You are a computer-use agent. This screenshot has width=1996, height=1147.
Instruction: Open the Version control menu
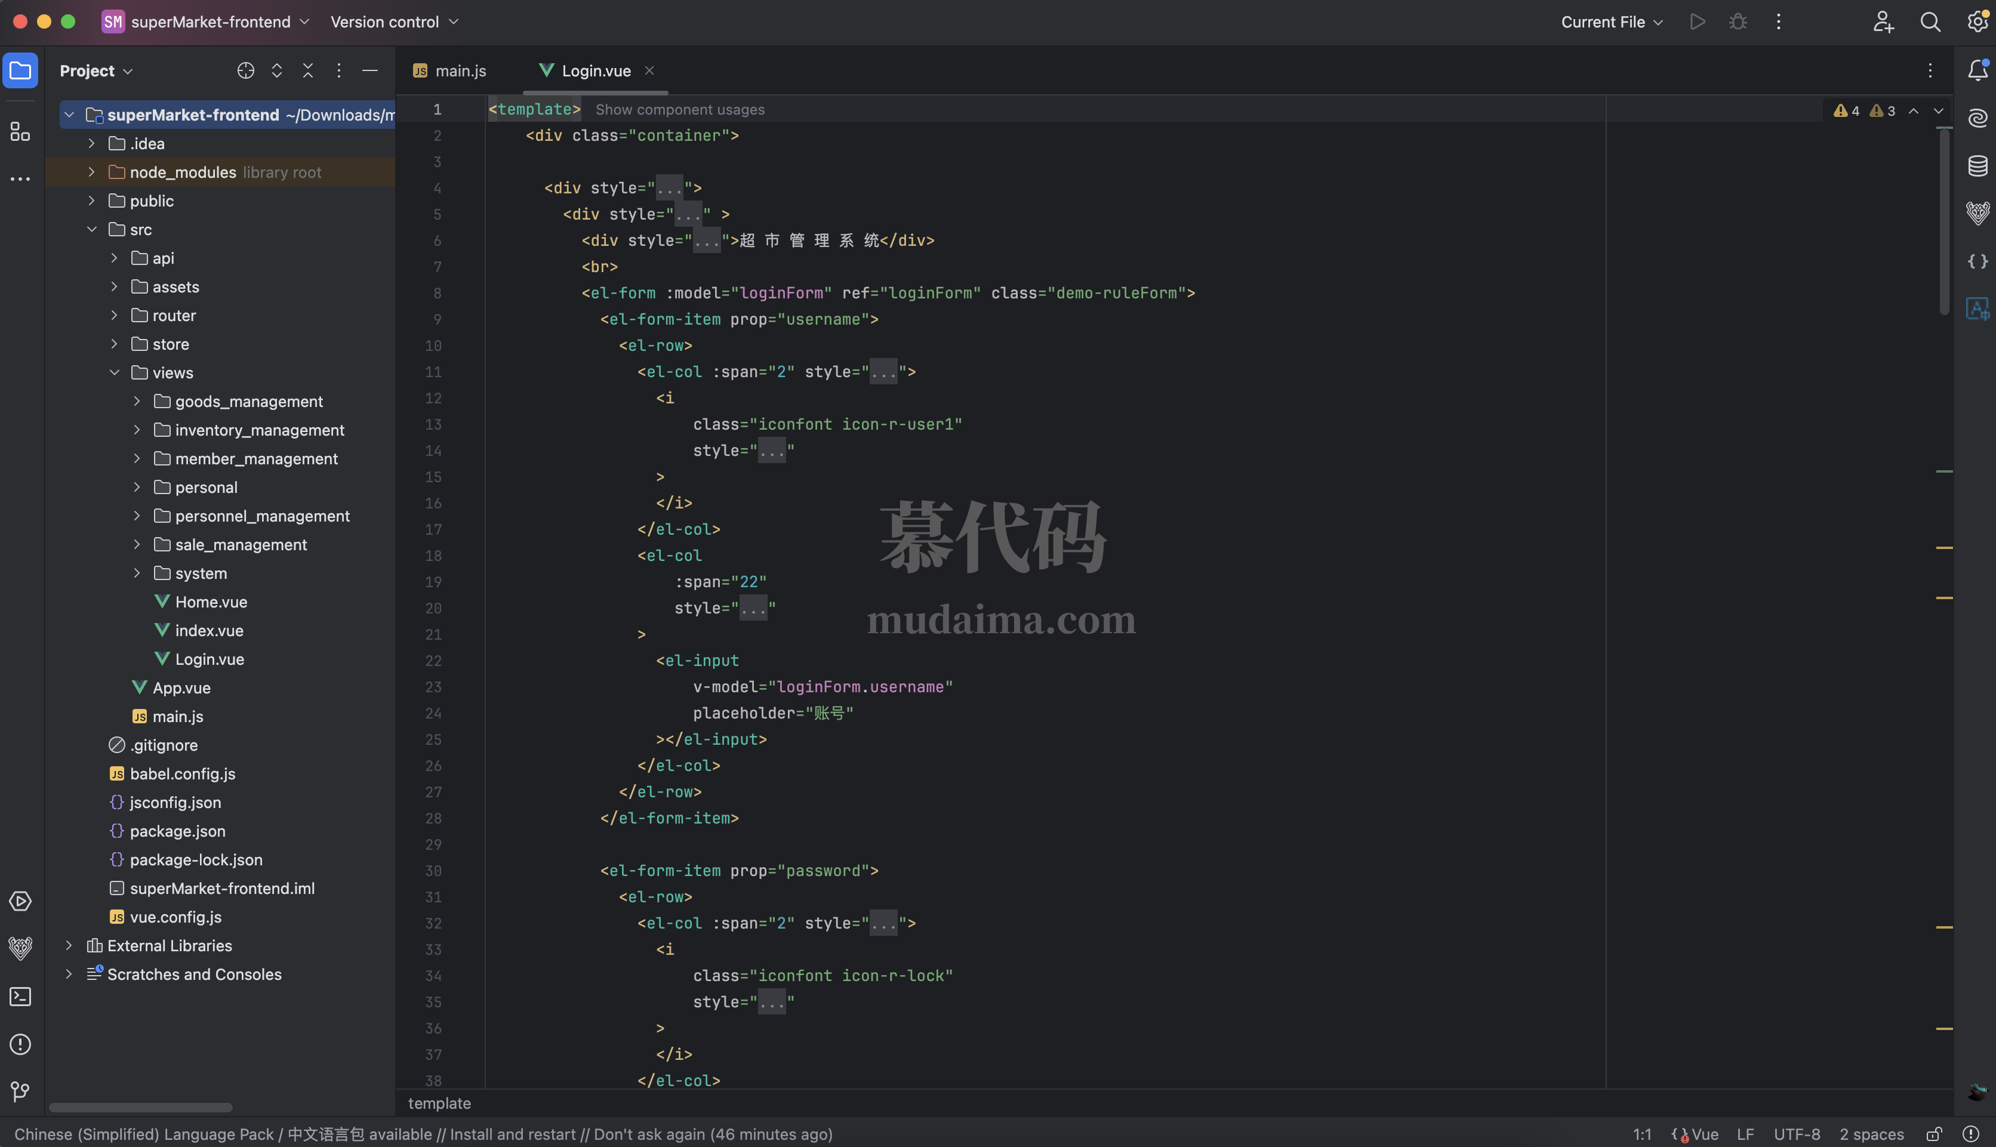tap(385, 21)
